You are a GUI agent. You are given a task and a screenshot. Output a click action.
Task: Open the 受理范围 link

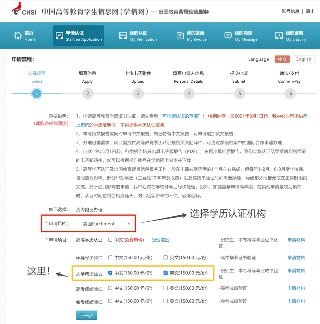point(160,240)
